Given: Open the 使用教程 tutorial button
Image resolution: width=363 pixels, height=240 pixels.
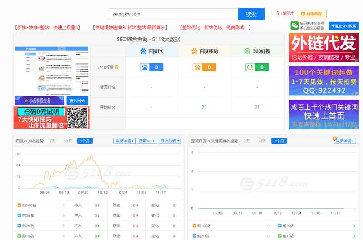Looking at the screenshot, I should (312, 14).
